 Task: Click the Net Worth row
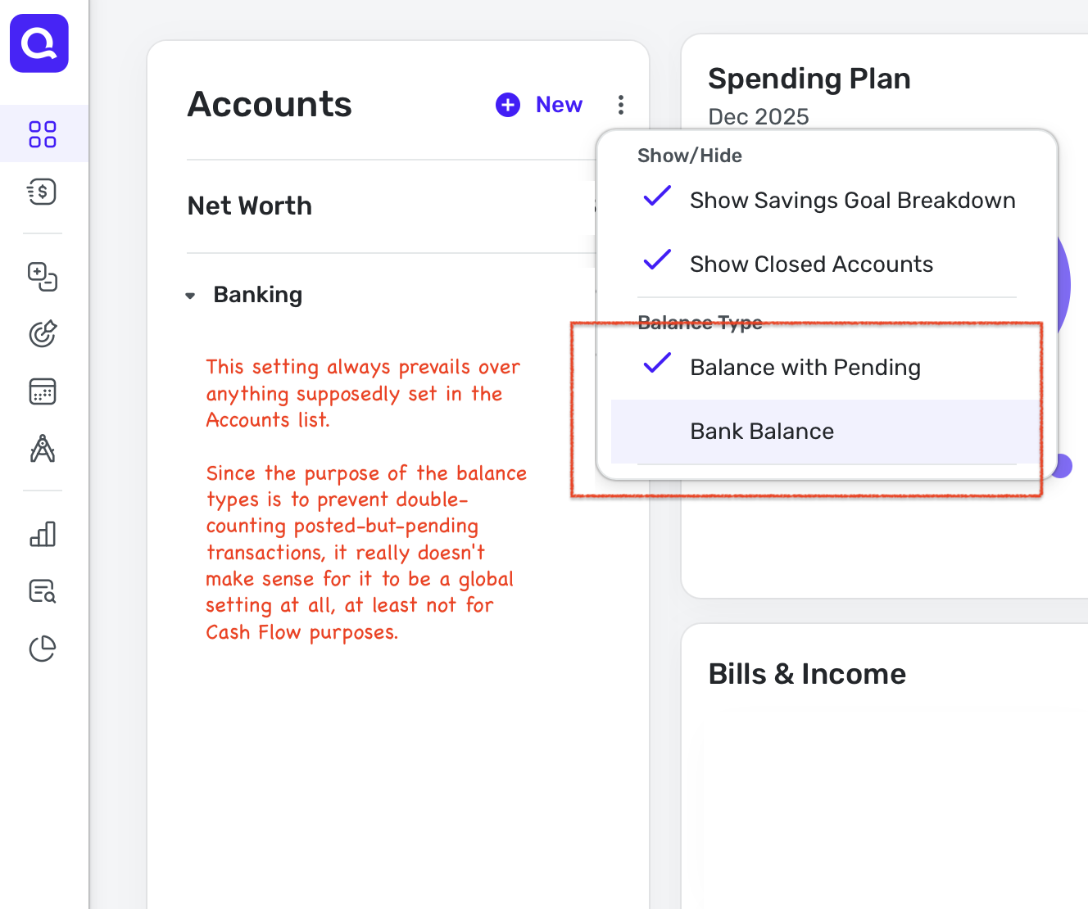[x=250, y=206]
